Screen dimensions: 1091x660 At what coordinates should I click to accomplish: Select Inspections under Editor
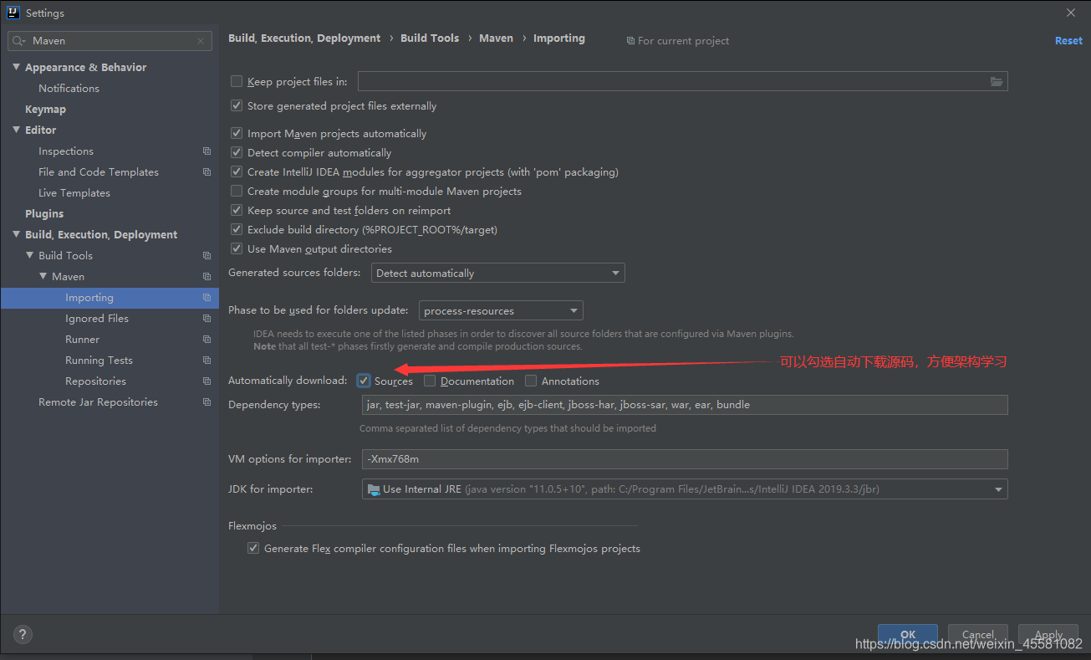click(66, 151)
